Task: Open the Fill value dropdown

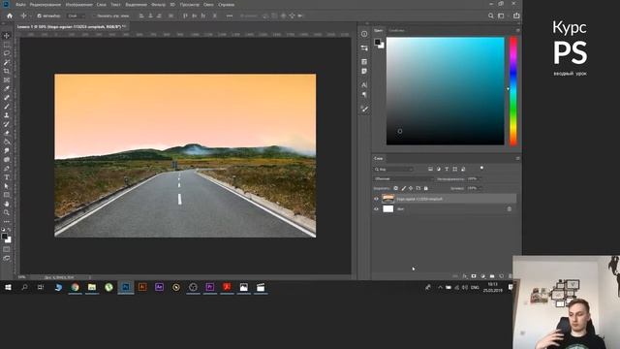Action: [480, 188]
